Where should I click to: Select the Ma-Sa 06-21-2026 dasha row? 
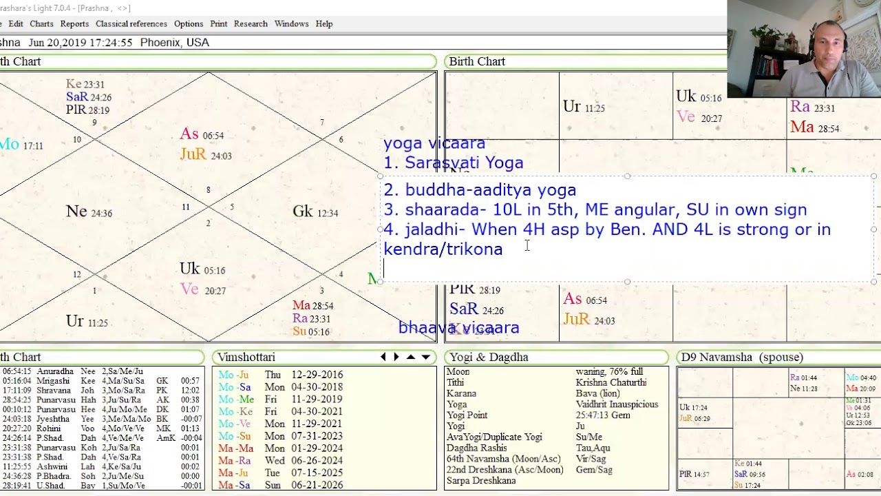(281, 486)
